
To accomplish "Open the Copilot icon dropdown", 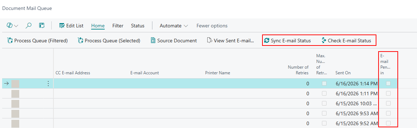I will click(12, 26).
